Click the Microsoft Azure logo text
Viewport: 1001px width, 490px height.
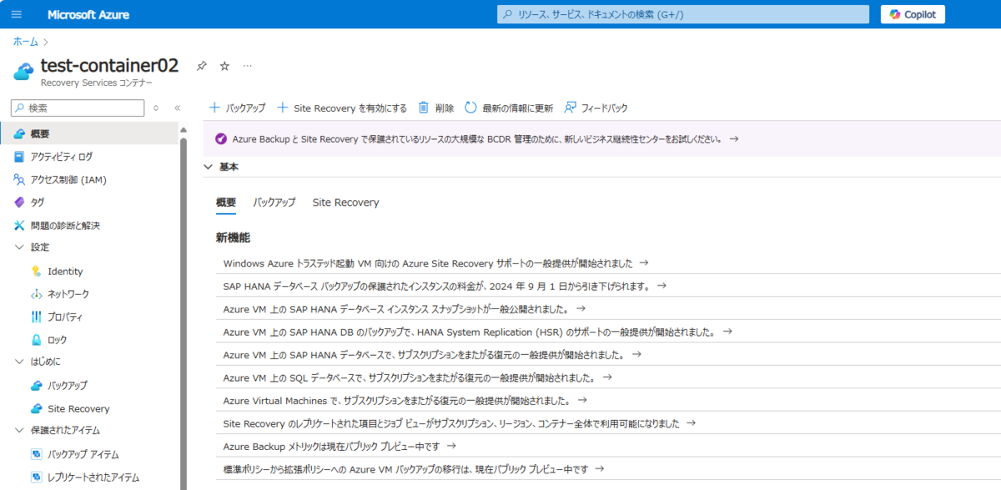click(x=88, y=15)
